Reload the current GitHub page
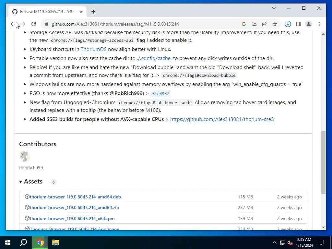 [x=34, y=24]
